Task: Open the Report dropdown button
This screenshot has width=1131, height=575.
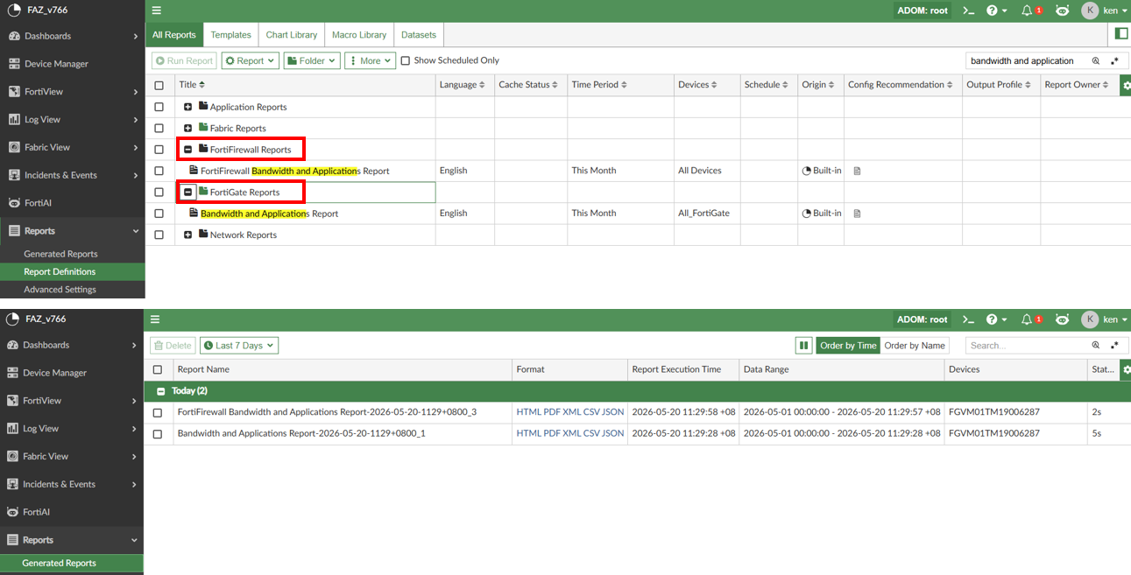Action: point(250,60)
